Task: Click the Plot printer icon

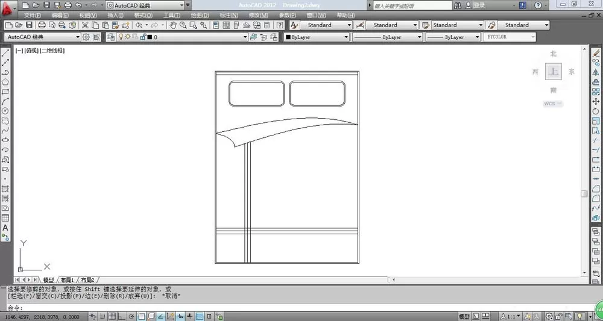Action: click(42, 25)
